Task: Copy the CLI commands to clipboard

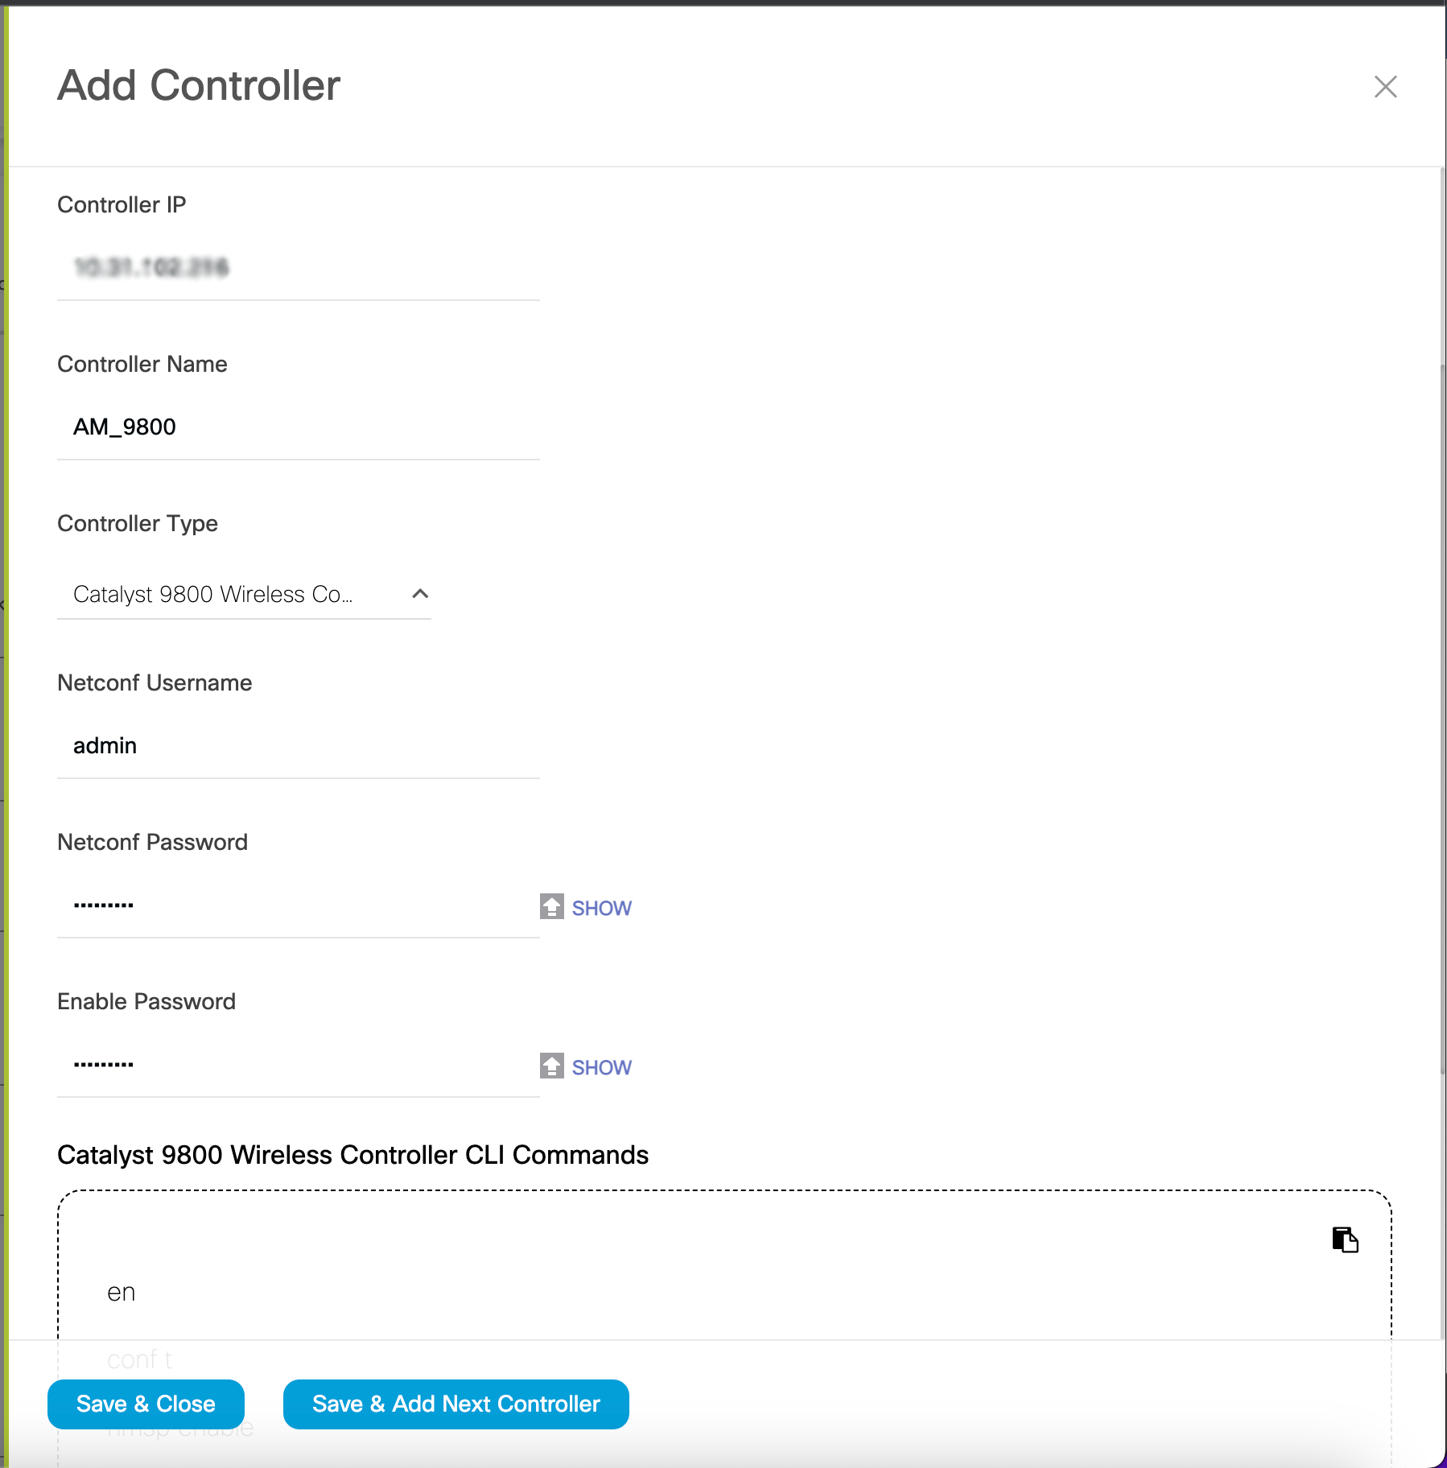Action: tap(1345, 1239)
